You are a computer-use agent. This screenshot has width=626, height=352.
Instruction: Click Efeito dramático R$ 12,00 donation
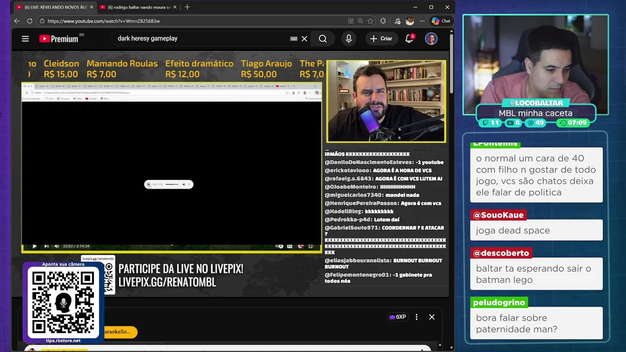coord(199,69)
